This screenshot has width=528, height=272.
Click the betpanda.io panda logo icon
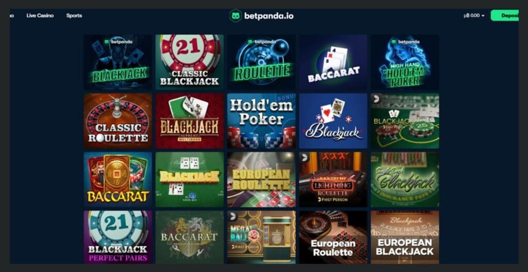pyautogui.click(x=235, y=16)
